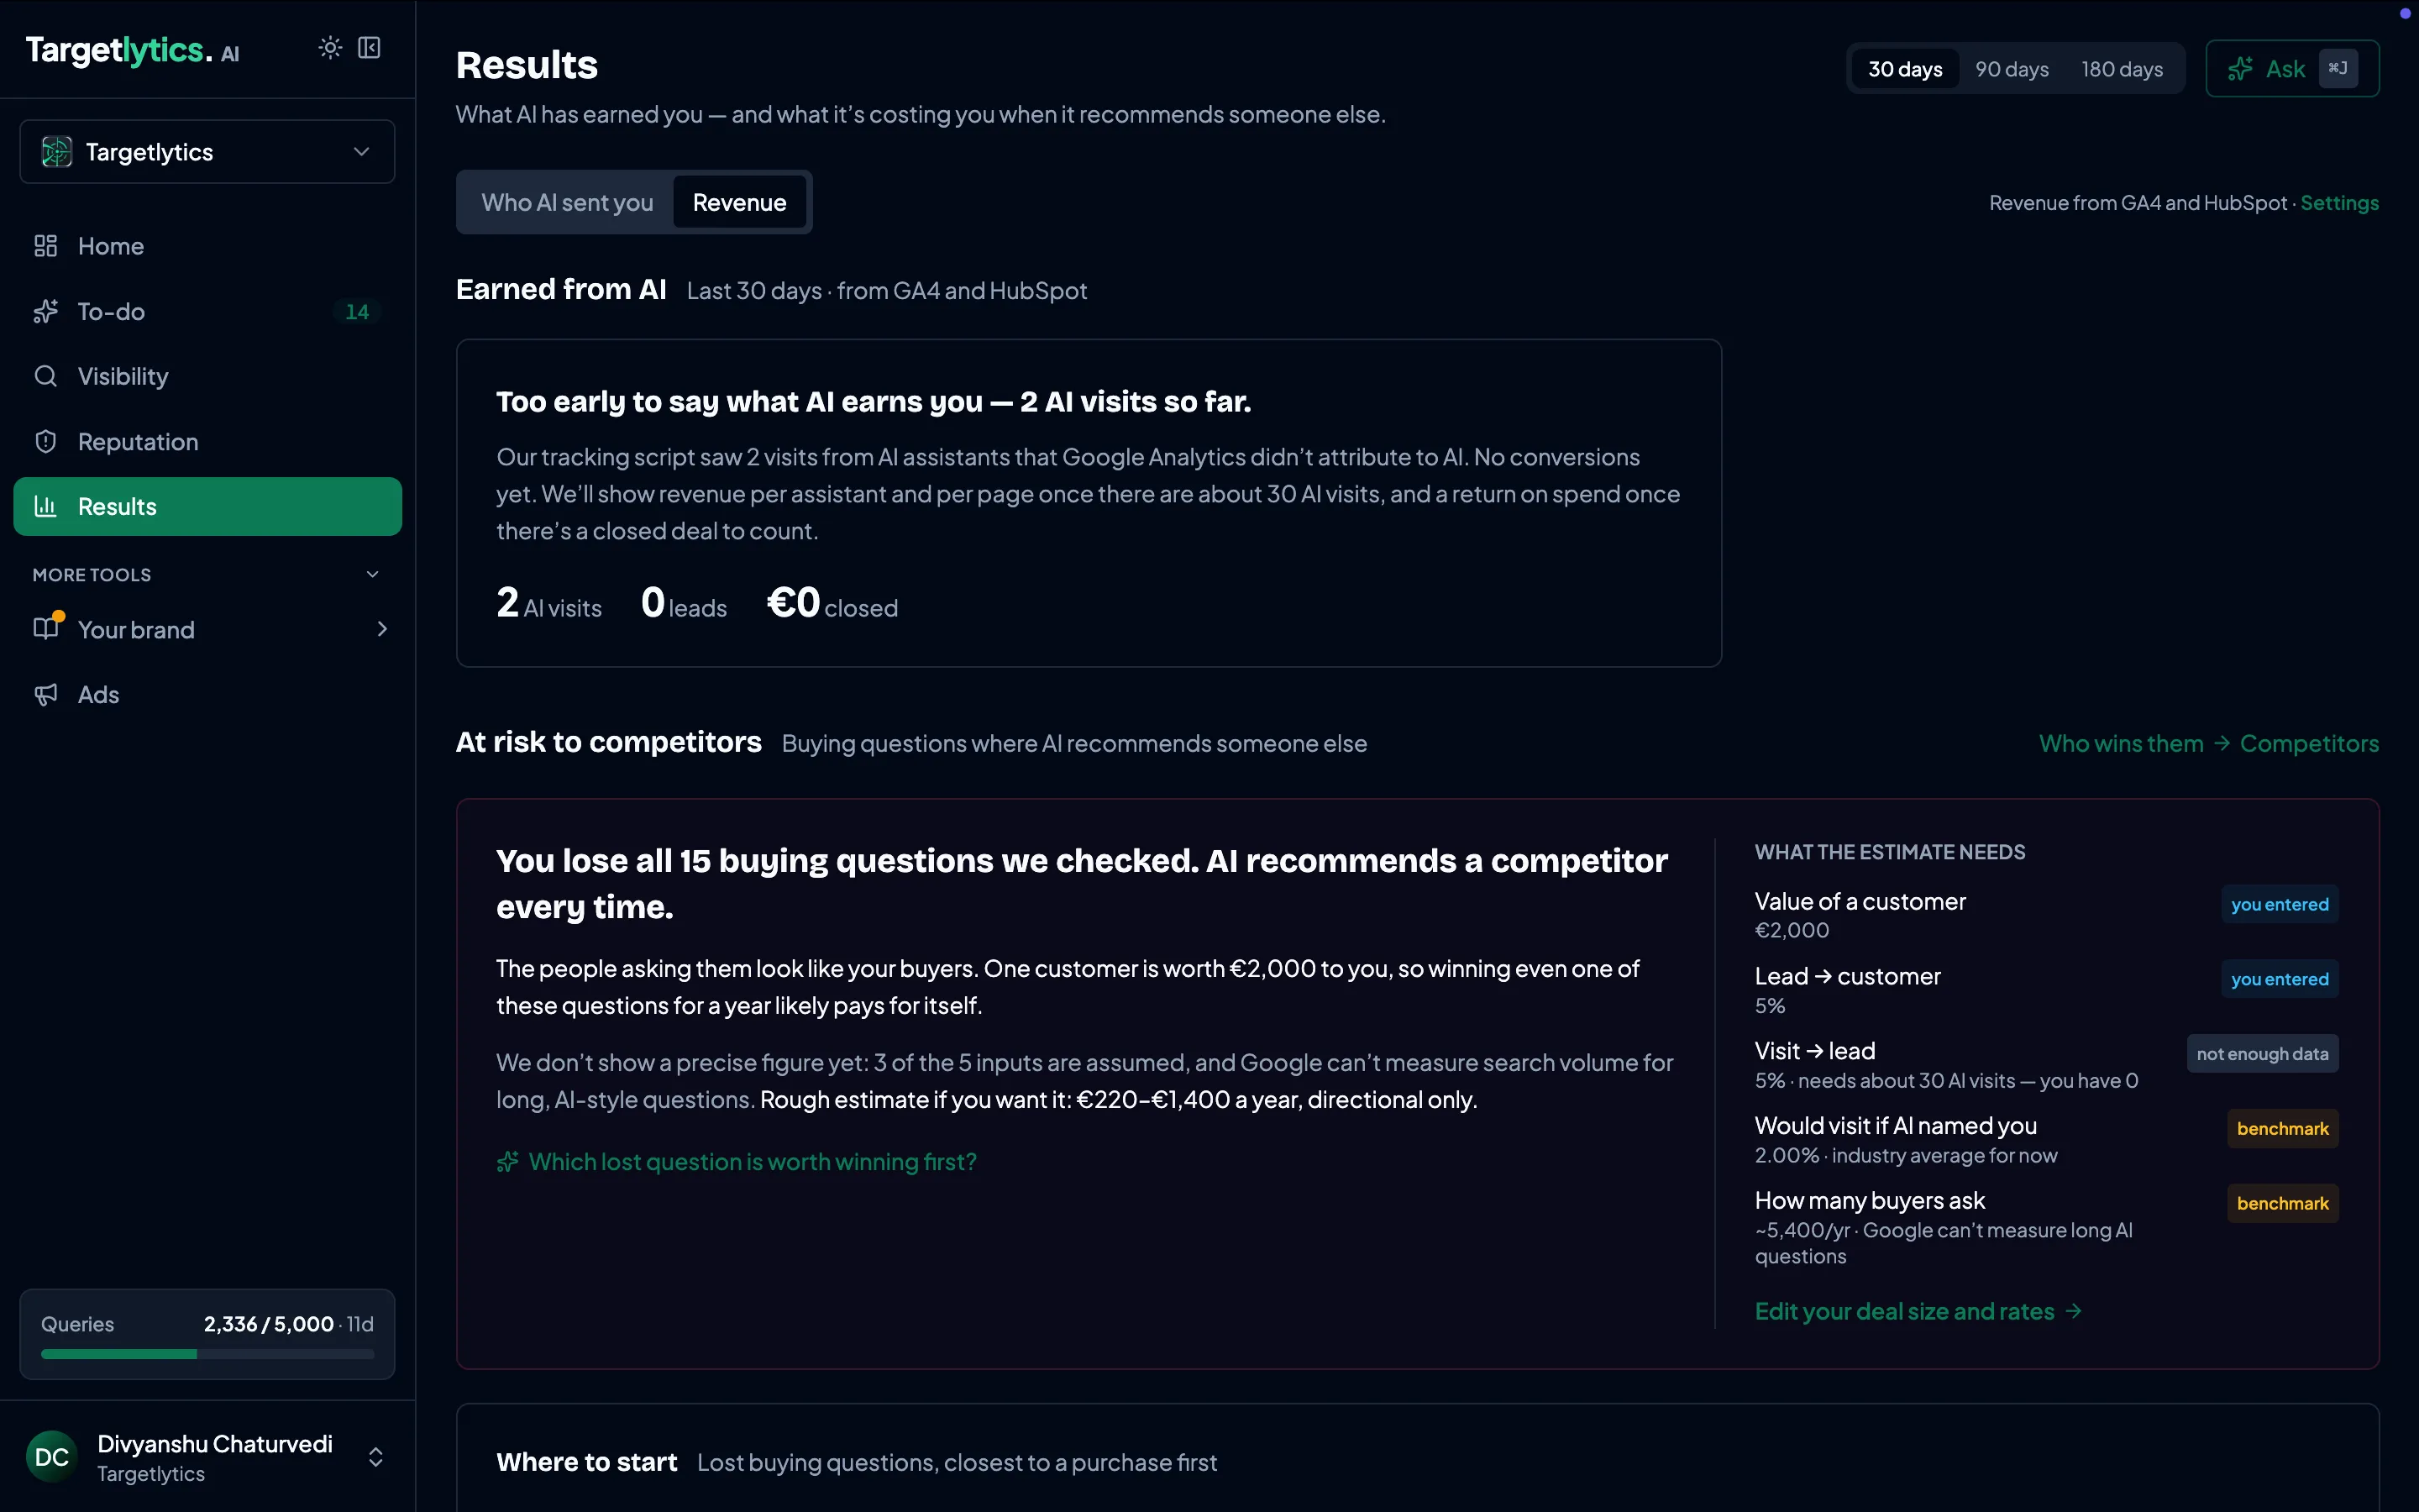
Task: Open the Targetlytics workspace dropdown
Action: point(207,152)
